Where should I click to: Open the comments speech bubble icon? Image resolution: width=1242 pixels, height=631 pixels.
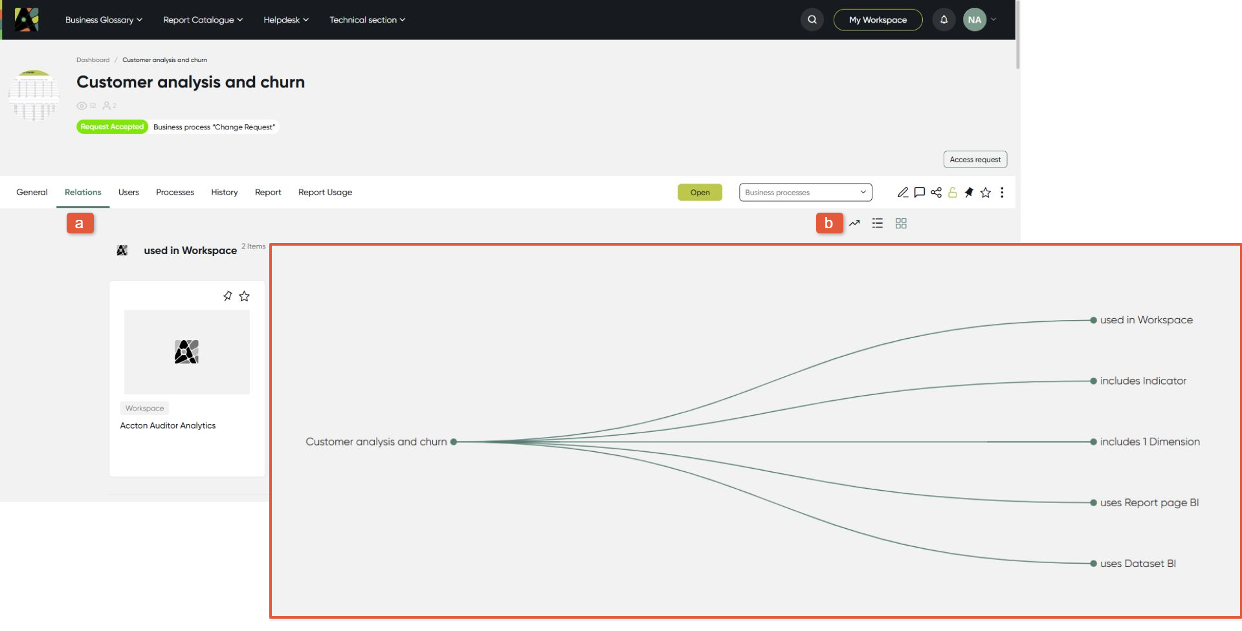pyautogui.click(x=919, y=192)
